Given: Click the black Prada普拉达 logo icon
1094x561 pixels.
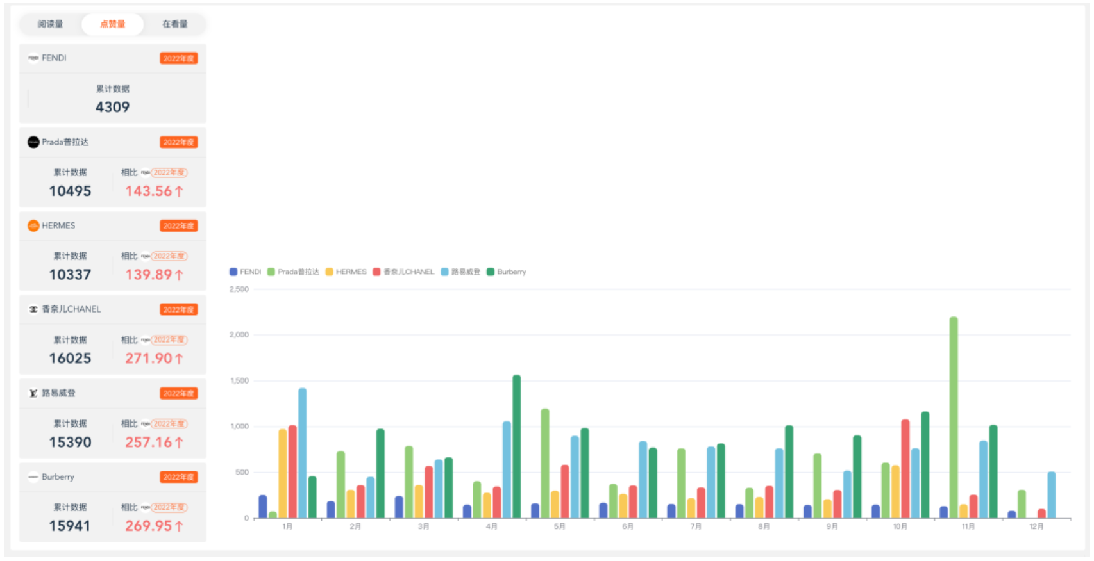Looking at the screenshot, I should [33, 142].
